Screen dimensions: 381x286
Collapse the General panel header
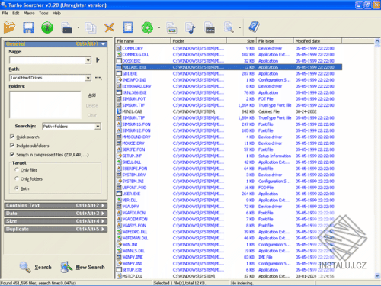[56, 44]
